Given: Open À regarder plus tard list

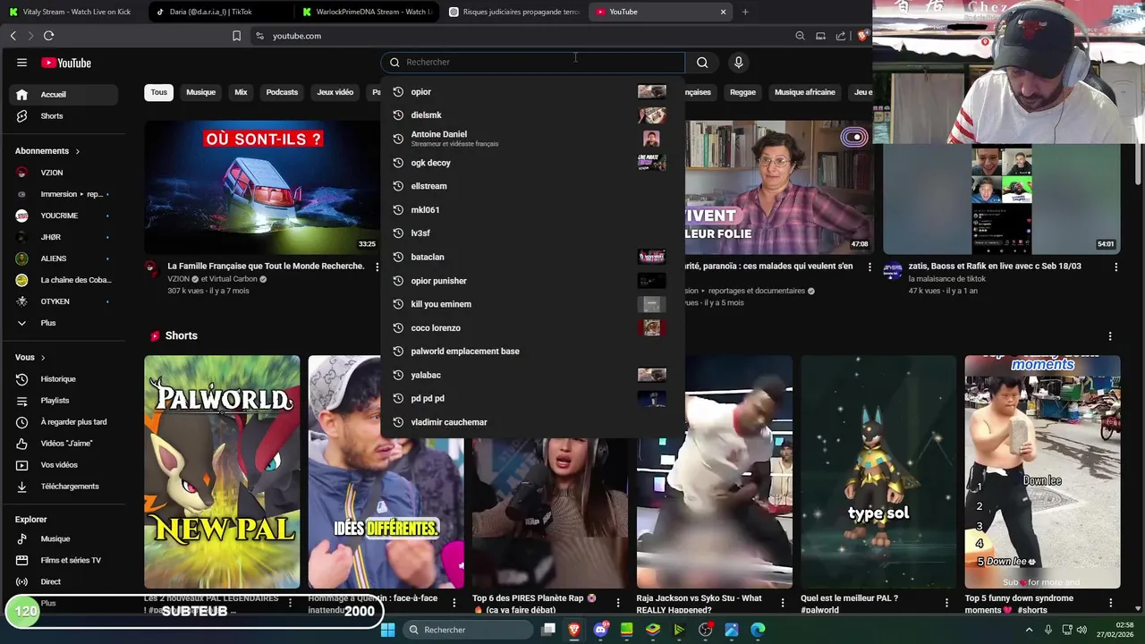Looking at the screenshot, I should tap(64, 422).
